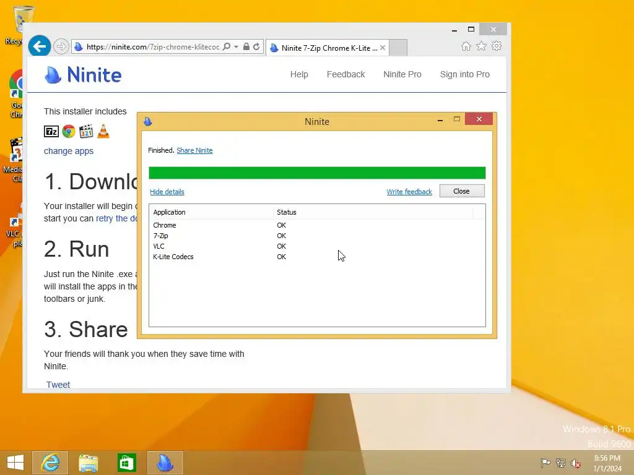634x475 pixels.
Task: Open the browser Tools gear icon
Action: 497,46
